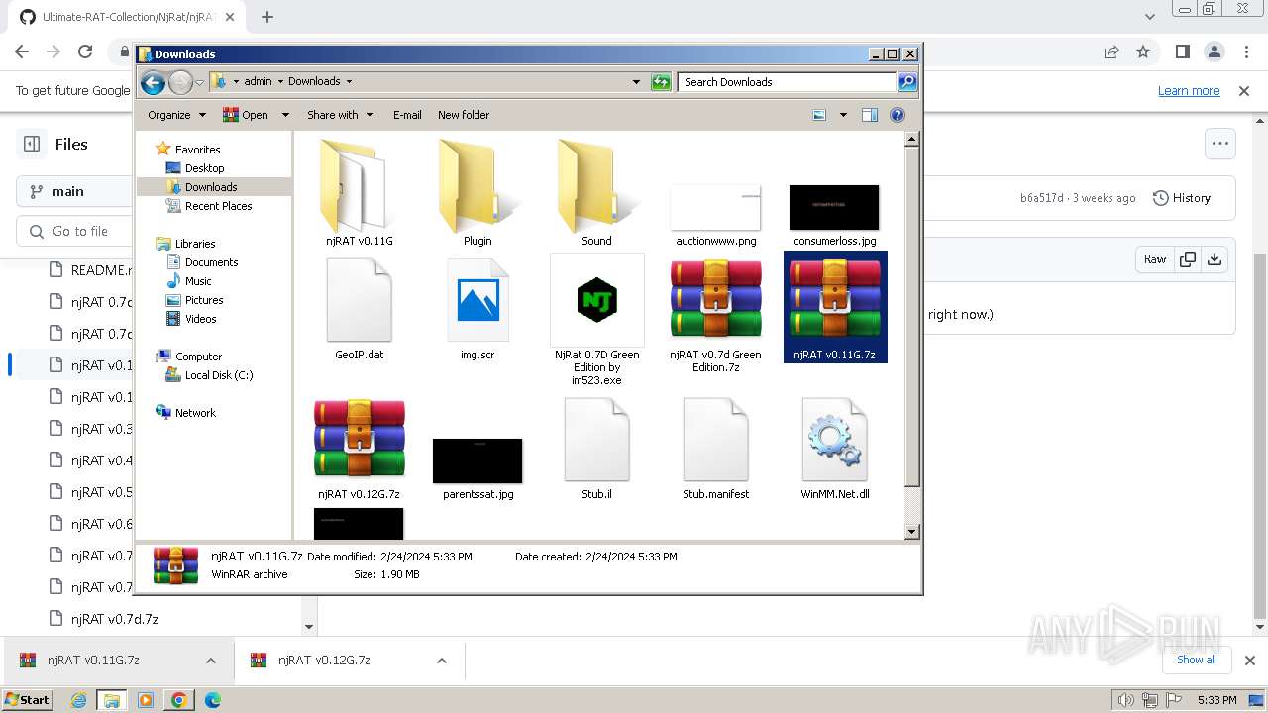
Task: Bookmark this page star icon
Action: [x=1143, y=51]
